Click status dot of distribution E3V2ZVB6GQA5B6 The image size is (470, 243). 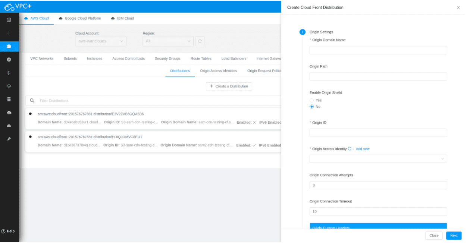(x=30, y=114)
